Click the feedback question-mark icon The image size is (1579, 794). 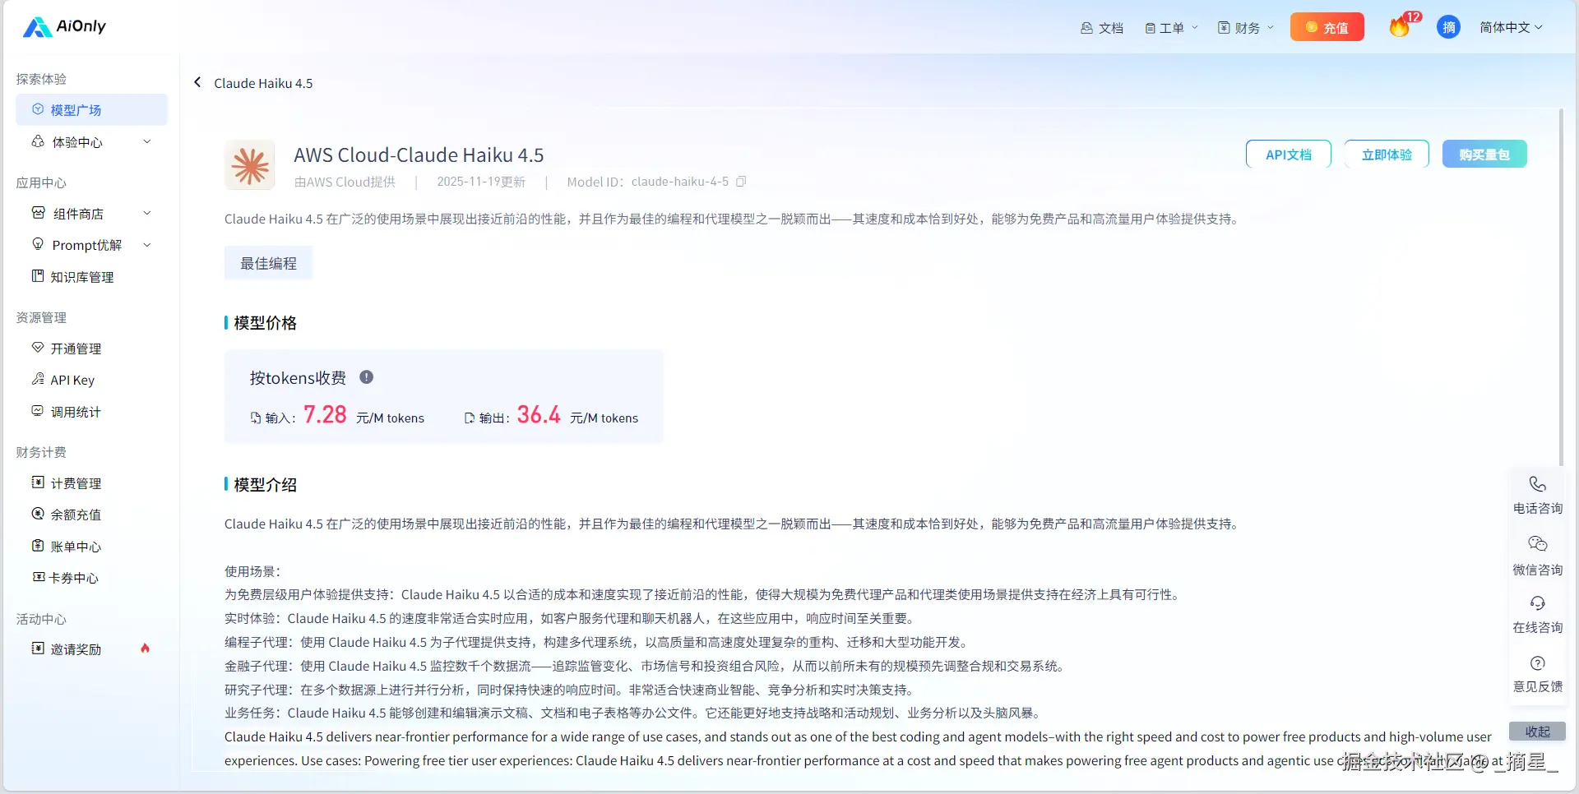tap(1537, 663)
